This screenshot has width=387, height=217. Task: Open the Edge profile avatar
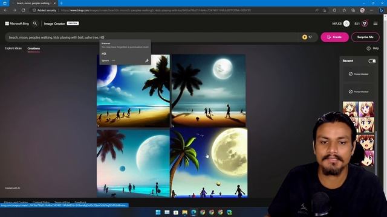362,10
